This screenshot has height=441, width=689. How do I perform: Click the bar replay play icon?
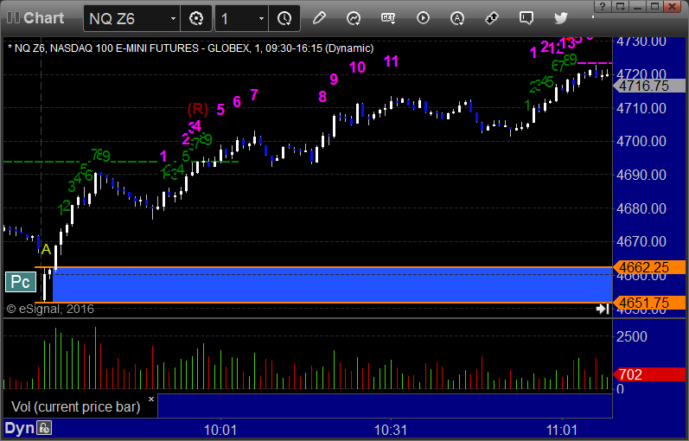[423, 18]
